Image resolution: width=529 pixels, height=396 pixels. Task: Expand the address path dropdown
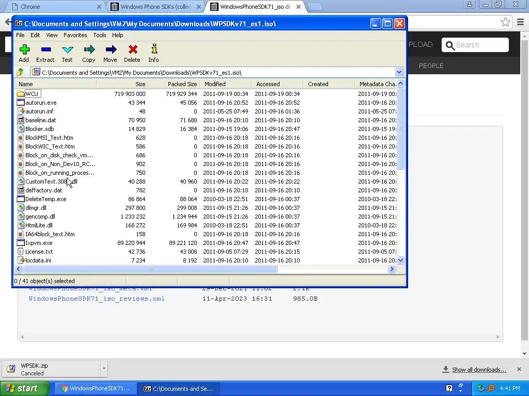coord(399,72)
